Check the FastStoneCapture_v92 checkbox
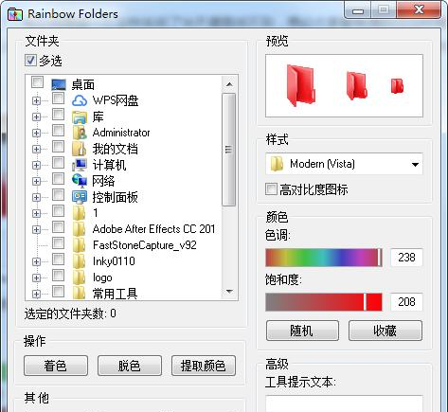 58,242
